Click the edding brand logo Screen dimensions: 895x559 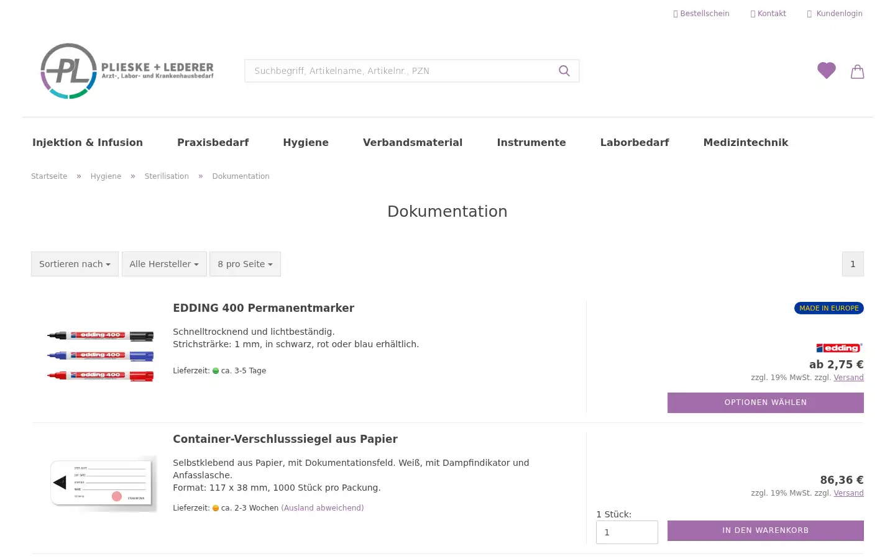coord(839,348)
